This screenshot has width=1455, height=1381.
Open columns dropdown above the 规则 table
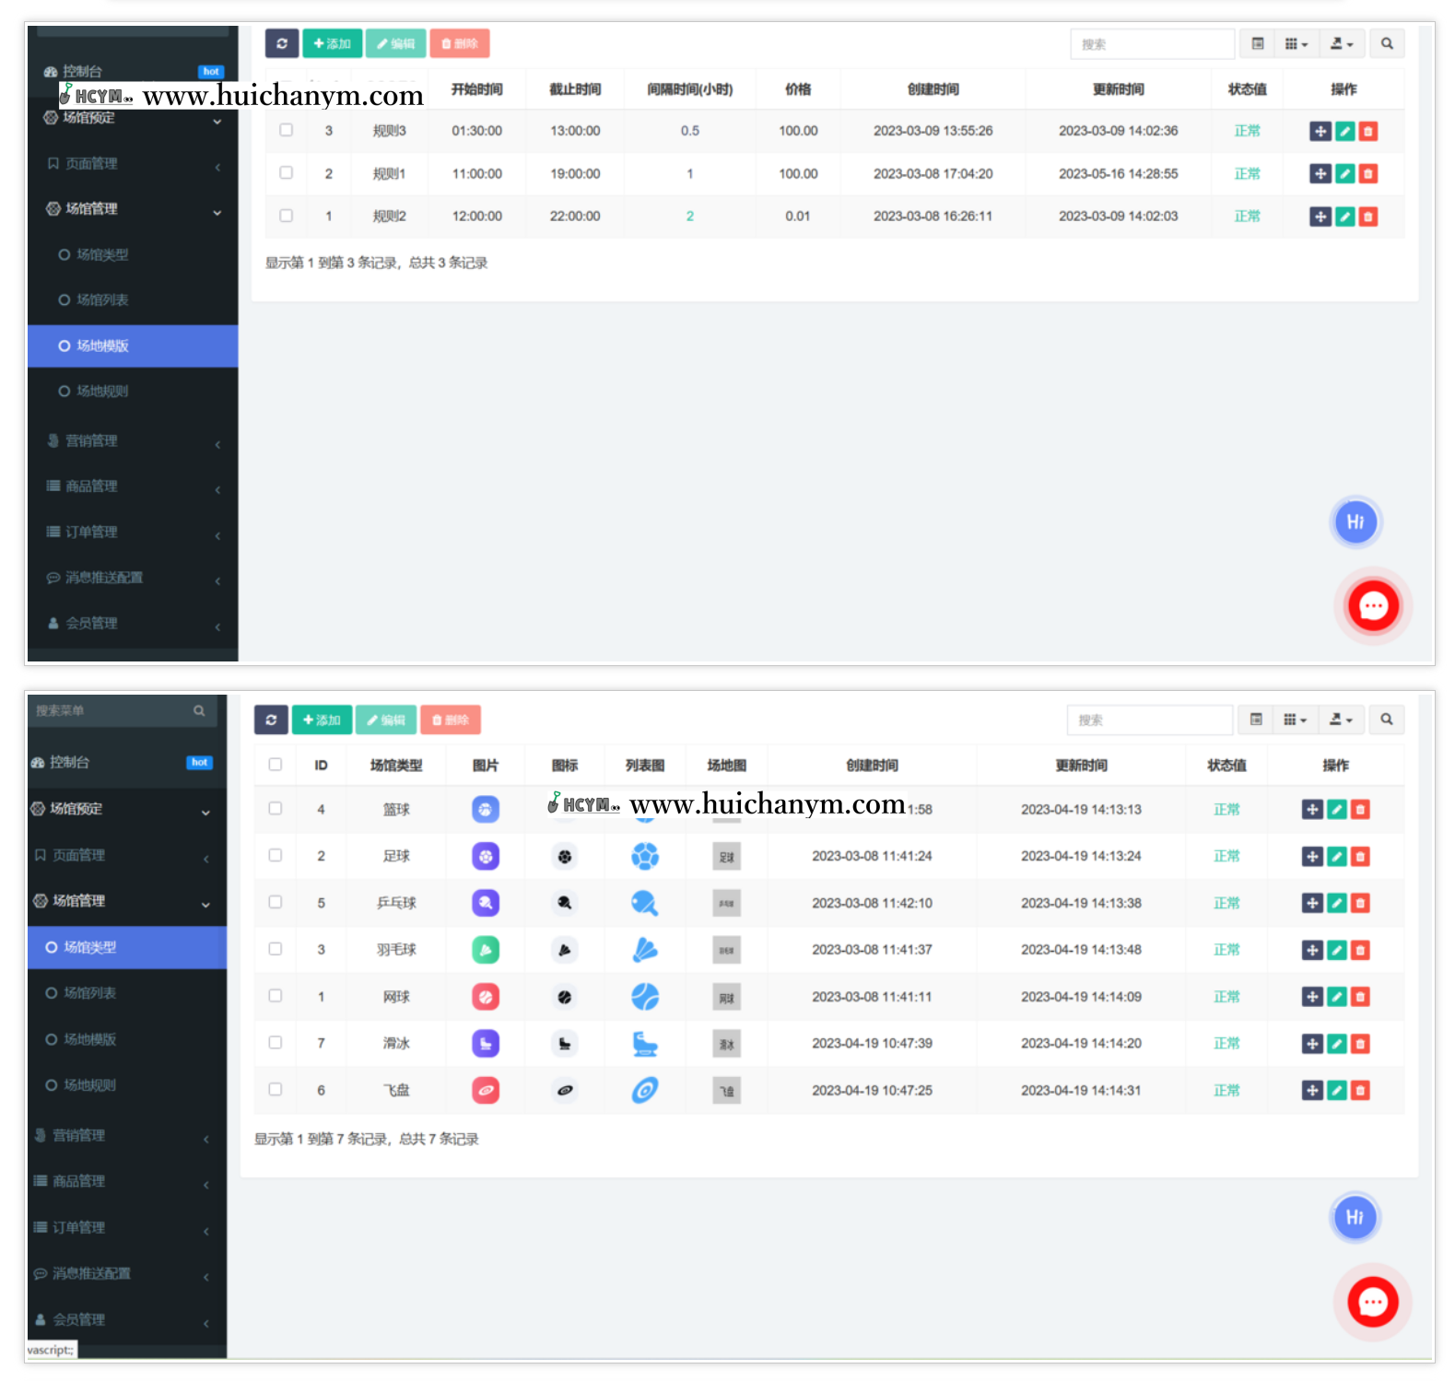1296,44
